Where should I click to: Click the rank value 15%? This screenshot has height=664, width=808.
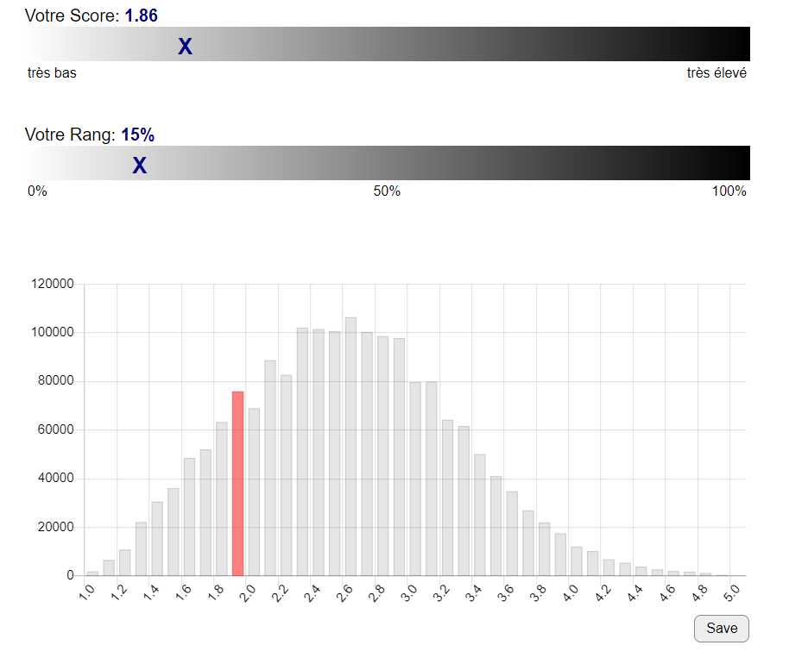137,135
